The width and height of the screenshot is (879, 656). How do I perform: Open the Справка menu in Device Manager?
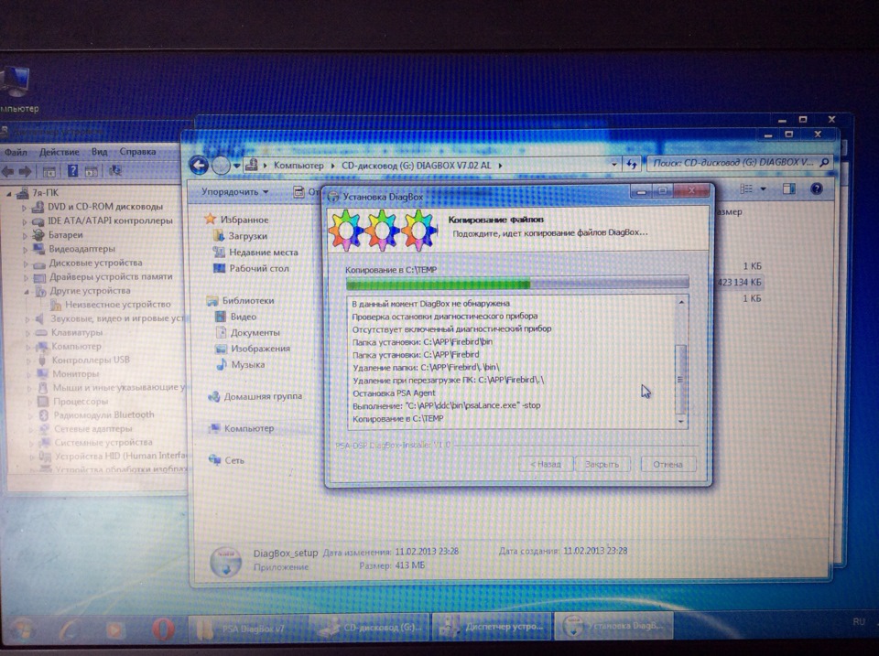click(137, 152)
